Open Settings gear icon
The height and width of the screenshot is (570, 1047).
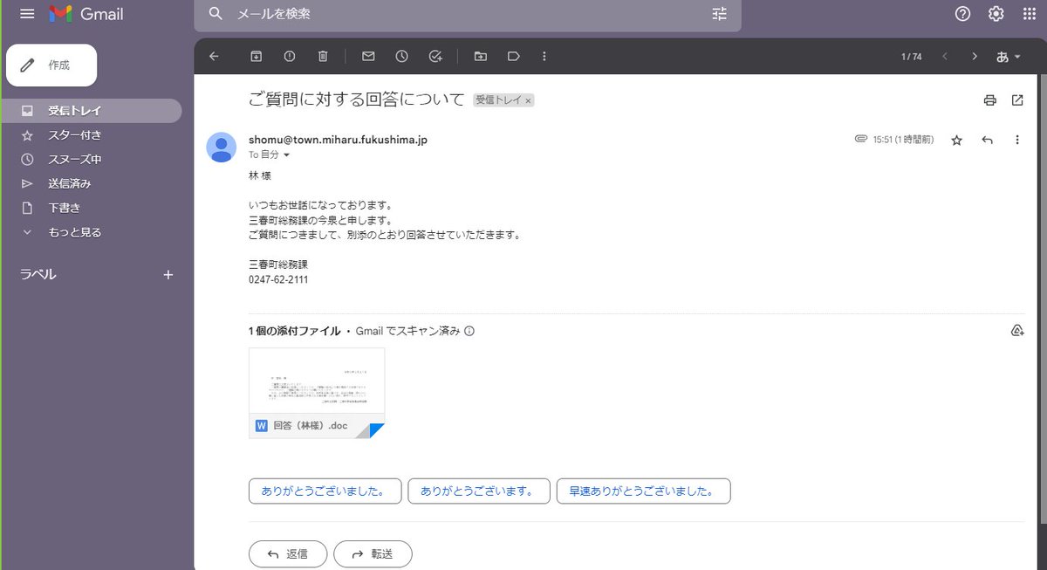point(996,14)
